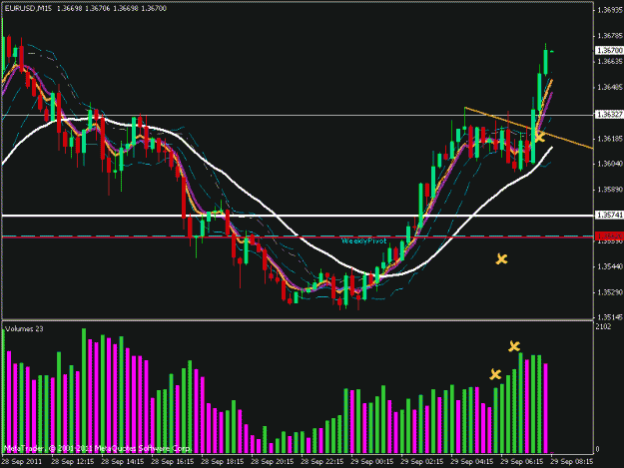624x468 pixels.
Task: Click the 29 Sep 06:15 time label
Action: pos(522,462)
